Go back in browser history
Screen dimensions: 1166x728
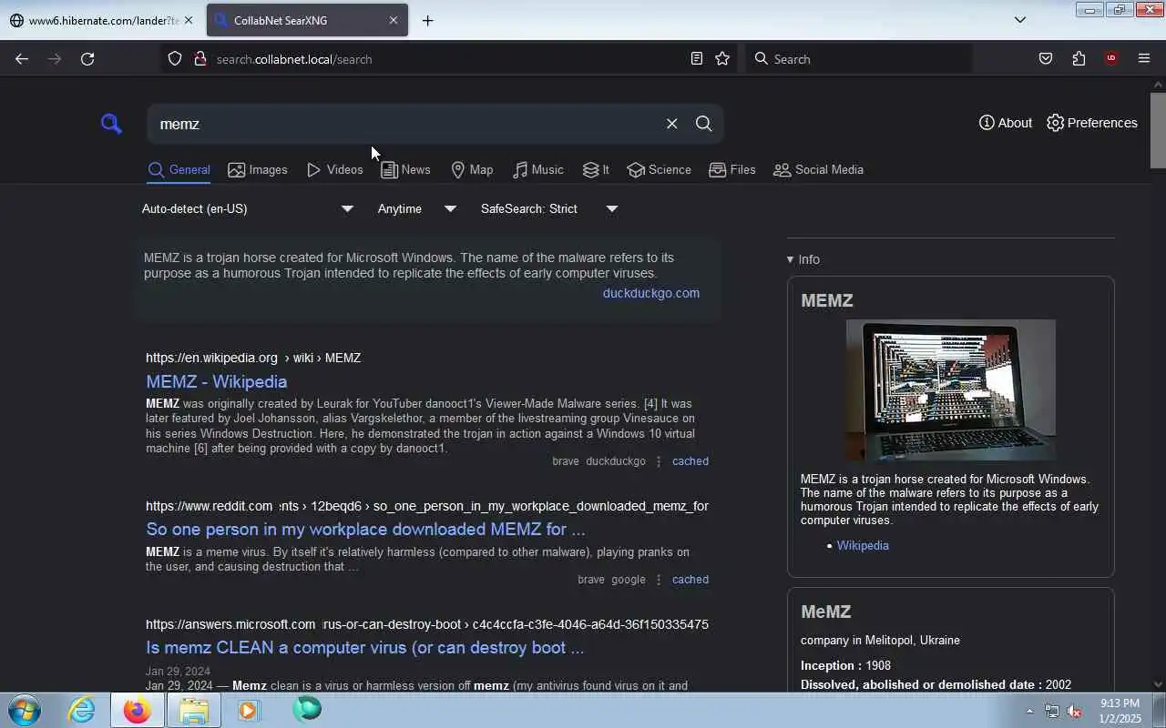(22, 59)
